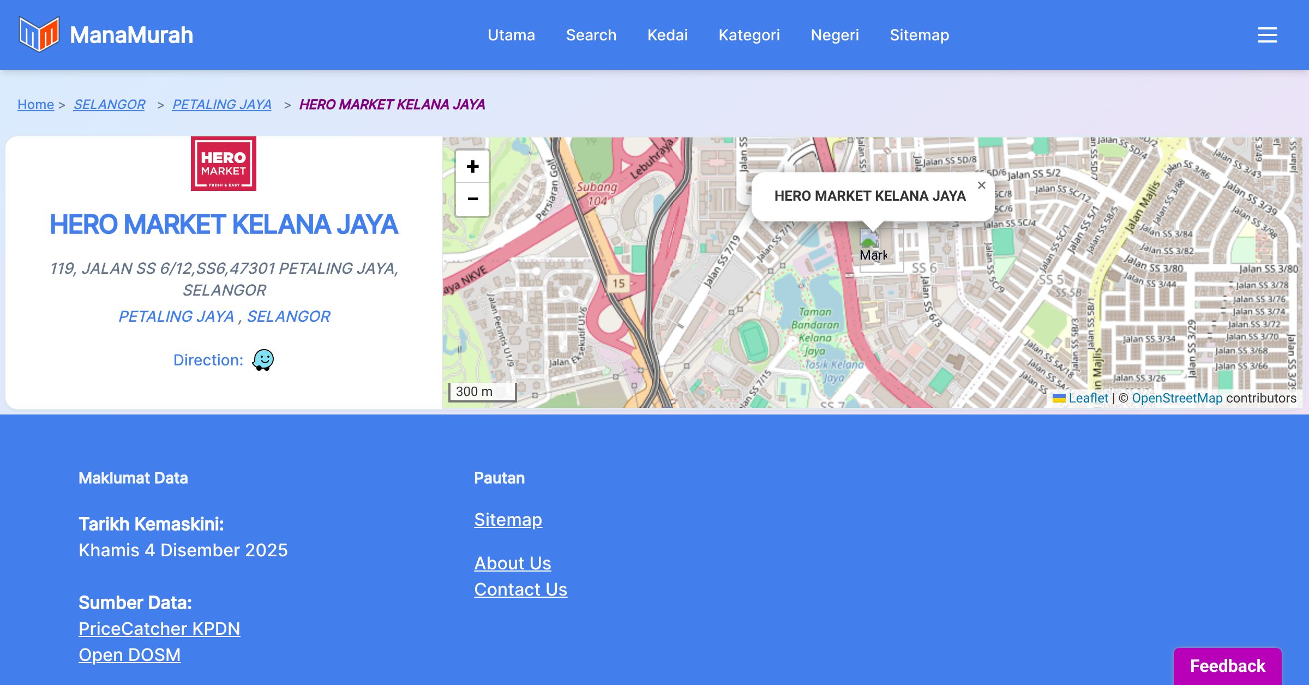Open the Leaflet attribution link
Screen dimensions: 1309x685
coord(1088,398)
